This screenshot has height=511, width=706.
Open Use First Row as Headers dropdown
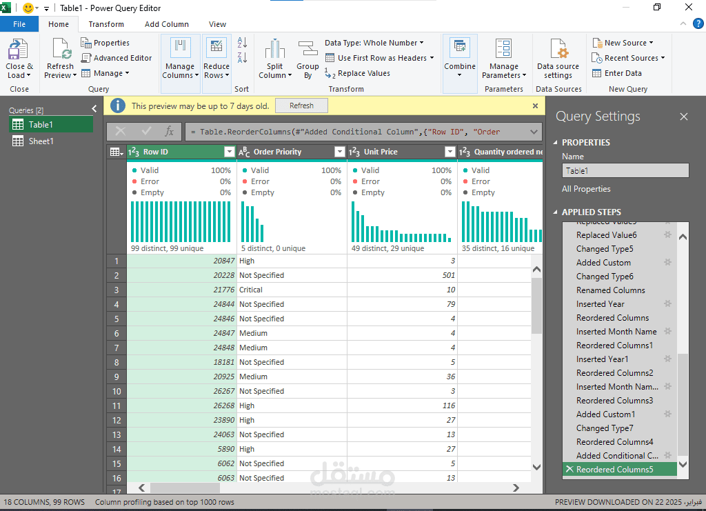tap(380, 58)
